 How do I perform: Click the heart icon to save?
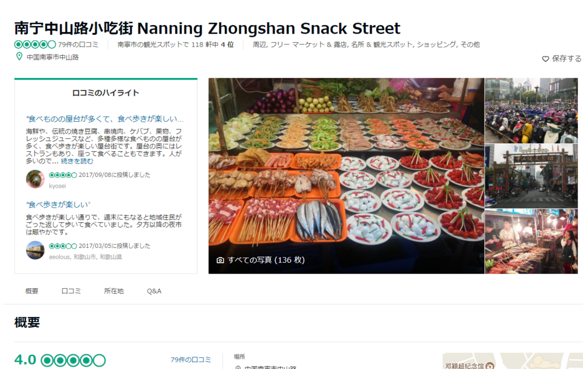coord(545,59)
